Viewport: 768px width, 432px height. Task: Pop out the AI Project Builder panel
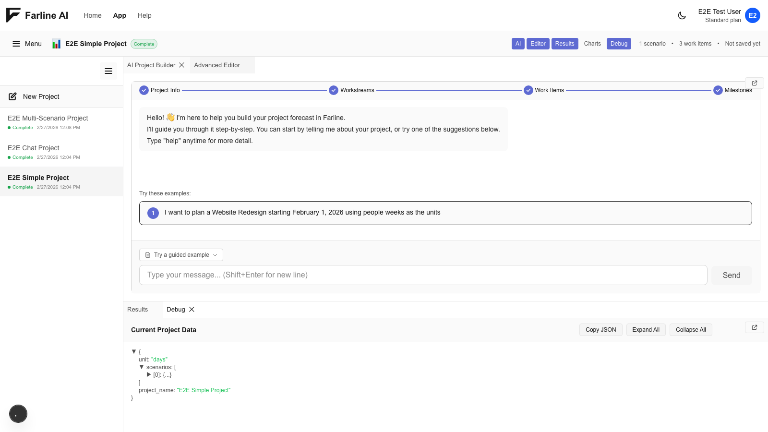pos(754,83)
